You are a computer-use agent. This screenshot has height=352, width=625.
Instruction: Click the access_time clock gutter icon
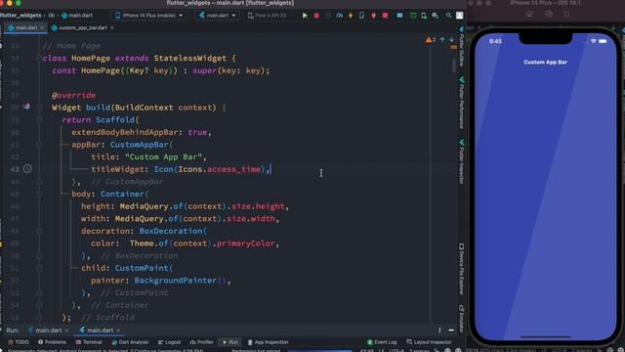[x=27, y=169]
